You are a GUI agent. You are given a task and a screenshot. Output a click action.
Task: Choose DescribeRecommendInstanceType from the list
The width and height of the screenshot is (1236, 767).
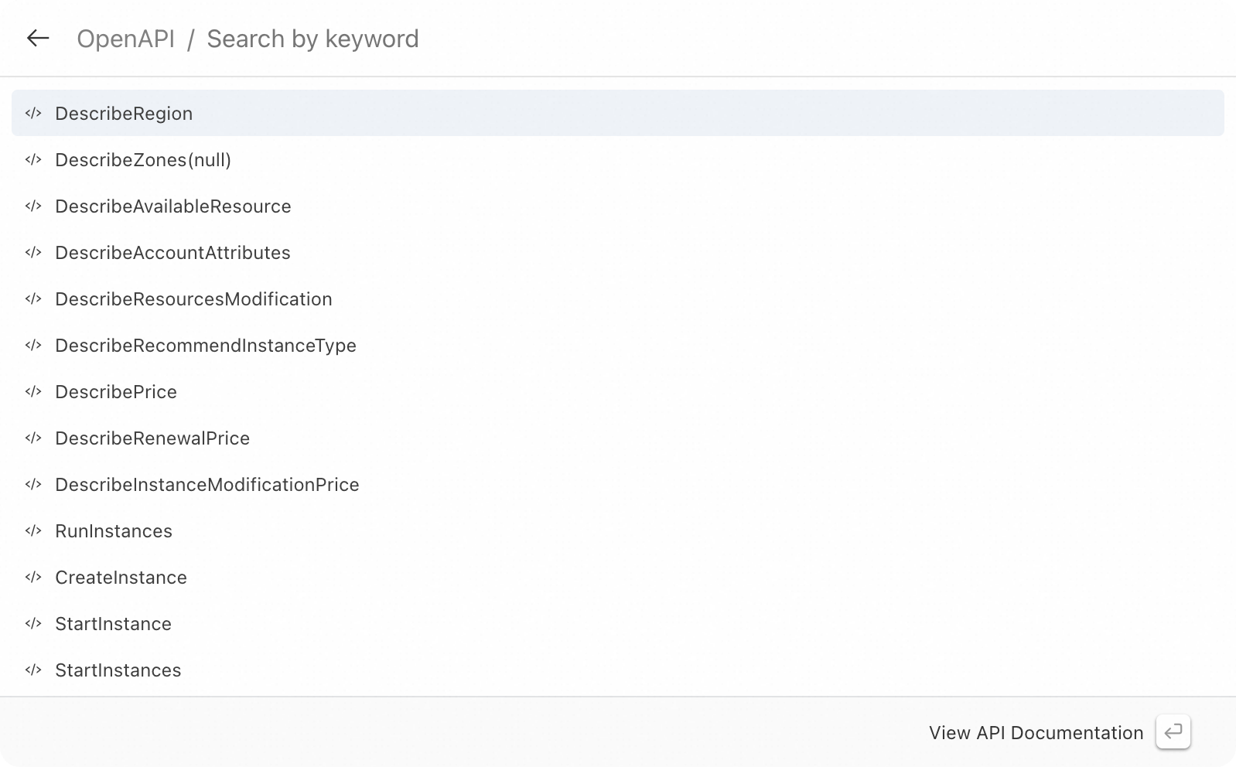click(x=206, y=346)
